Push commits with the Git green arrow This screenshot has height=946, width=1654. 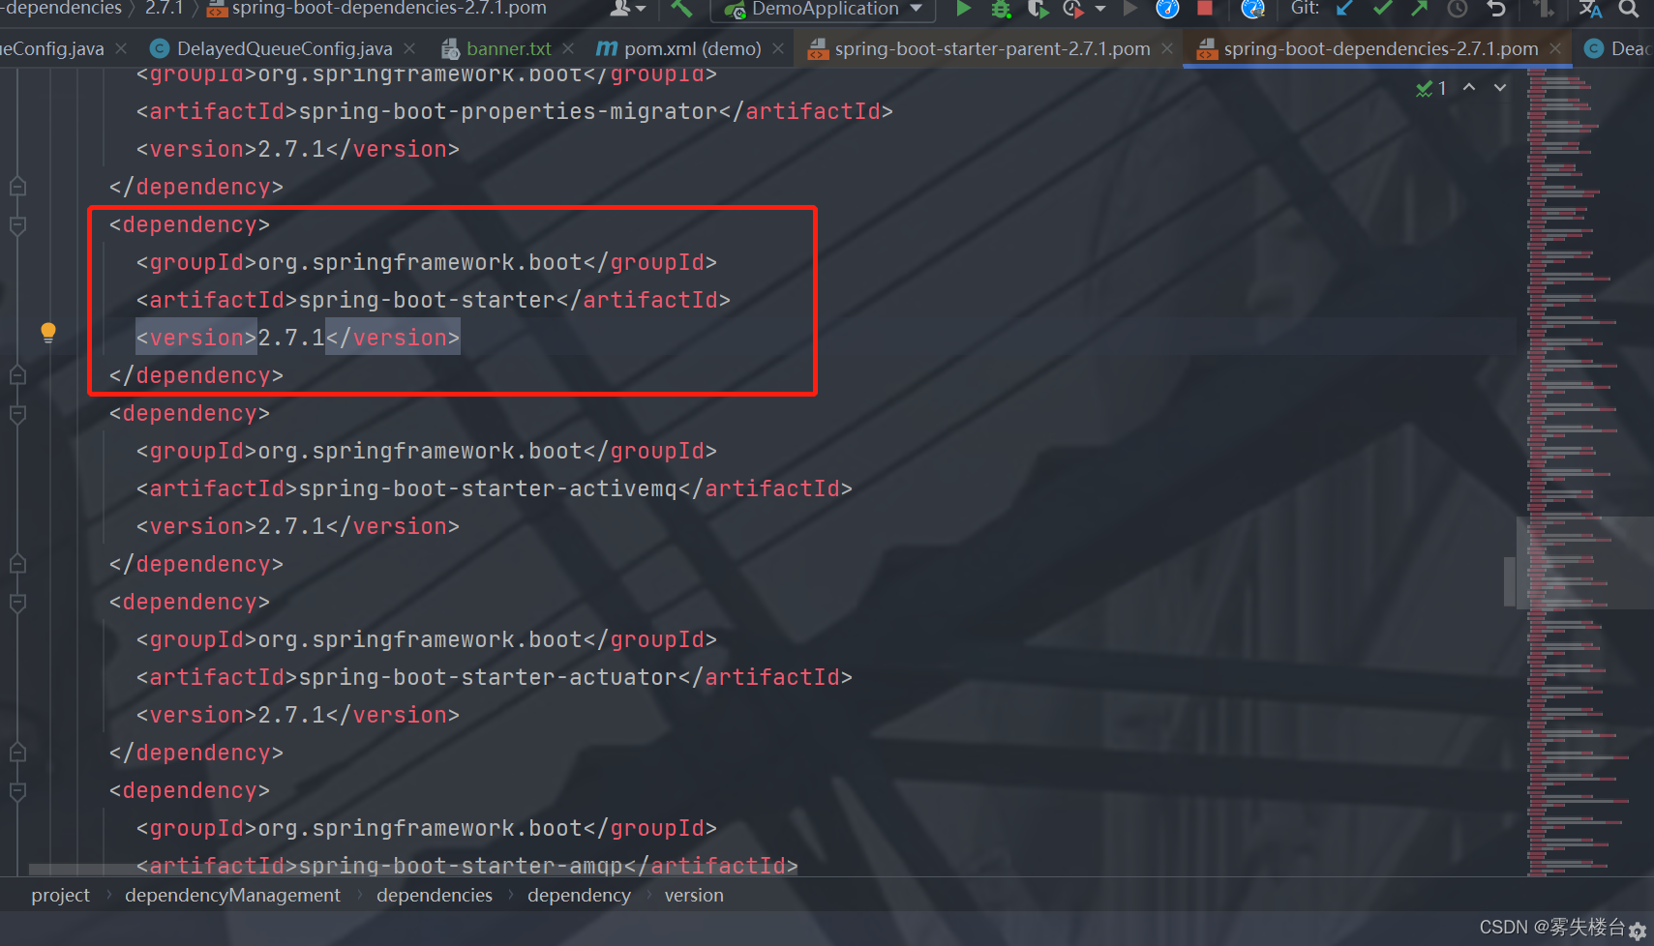click(1419, 9)
